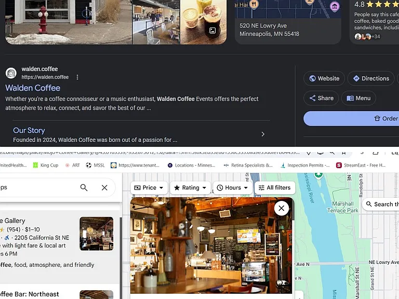Viewport: 399px width, 299px height.
Task: Open Coffee Bar: Northeast thumbnail photo
Action: pos(97,294)
